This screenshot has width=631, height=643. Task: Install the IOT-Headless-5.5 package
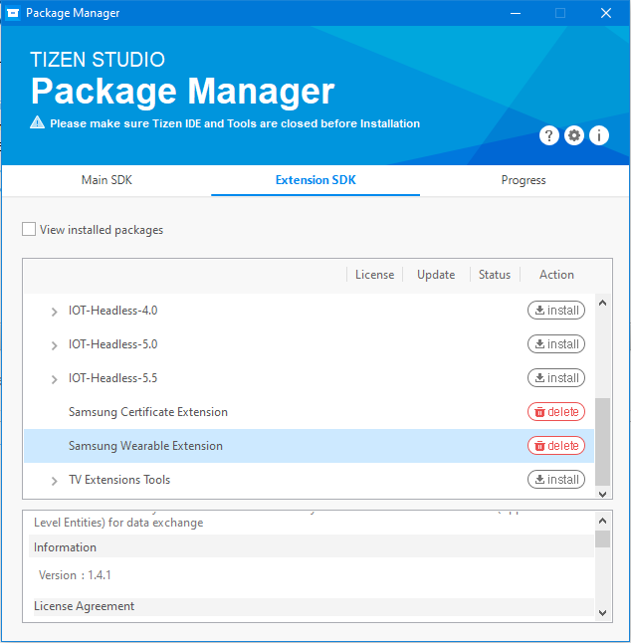tap(556, 378)
